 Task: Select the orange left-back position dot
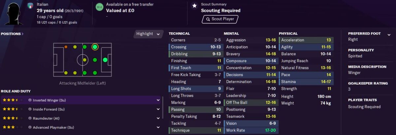[66, 47]
